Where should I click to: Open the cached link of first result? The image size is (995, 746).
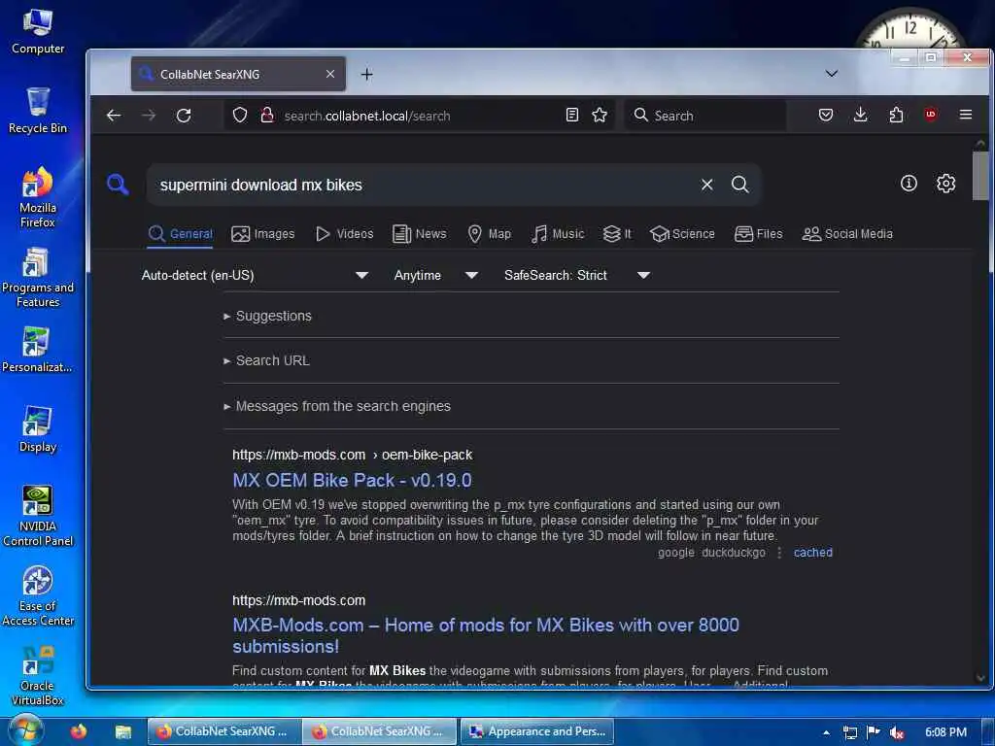(x=813, y=553)
